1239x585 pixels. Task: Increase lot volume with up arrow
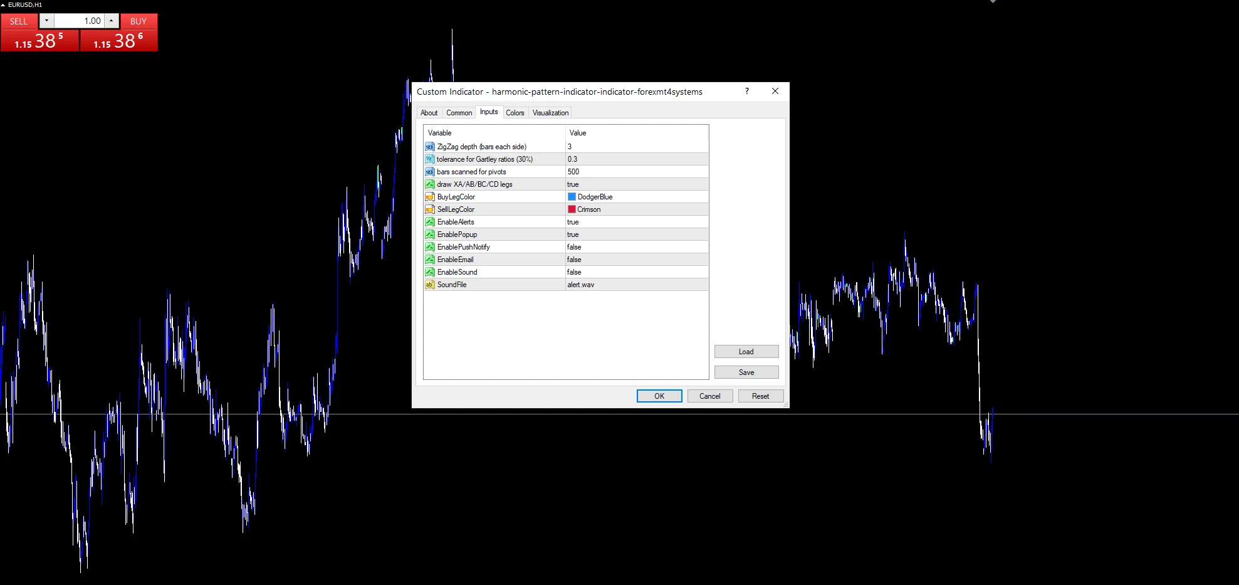pos(111,21)
